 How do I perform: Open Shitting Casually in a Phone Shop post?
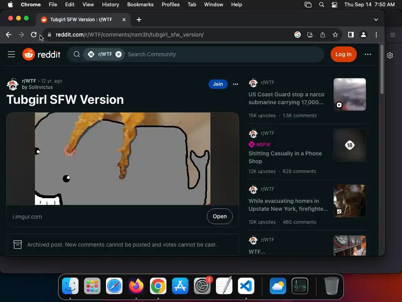coord(285,157)
